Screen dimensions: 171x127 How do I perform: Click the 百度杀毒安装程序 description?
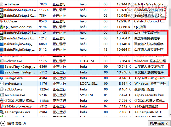click(147, 38)
